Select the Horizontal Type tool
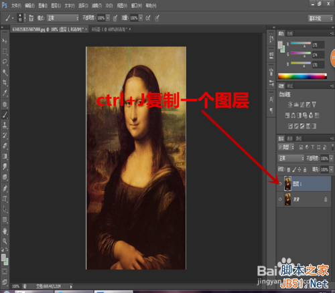 click(x=5, y=199)
